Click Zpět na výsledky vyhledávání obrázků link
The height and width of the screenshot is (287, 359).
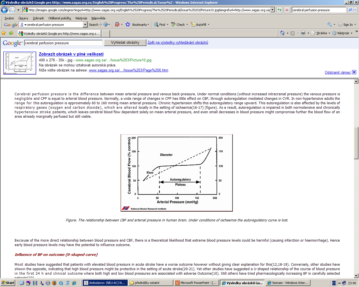click(x=178, y=43)
